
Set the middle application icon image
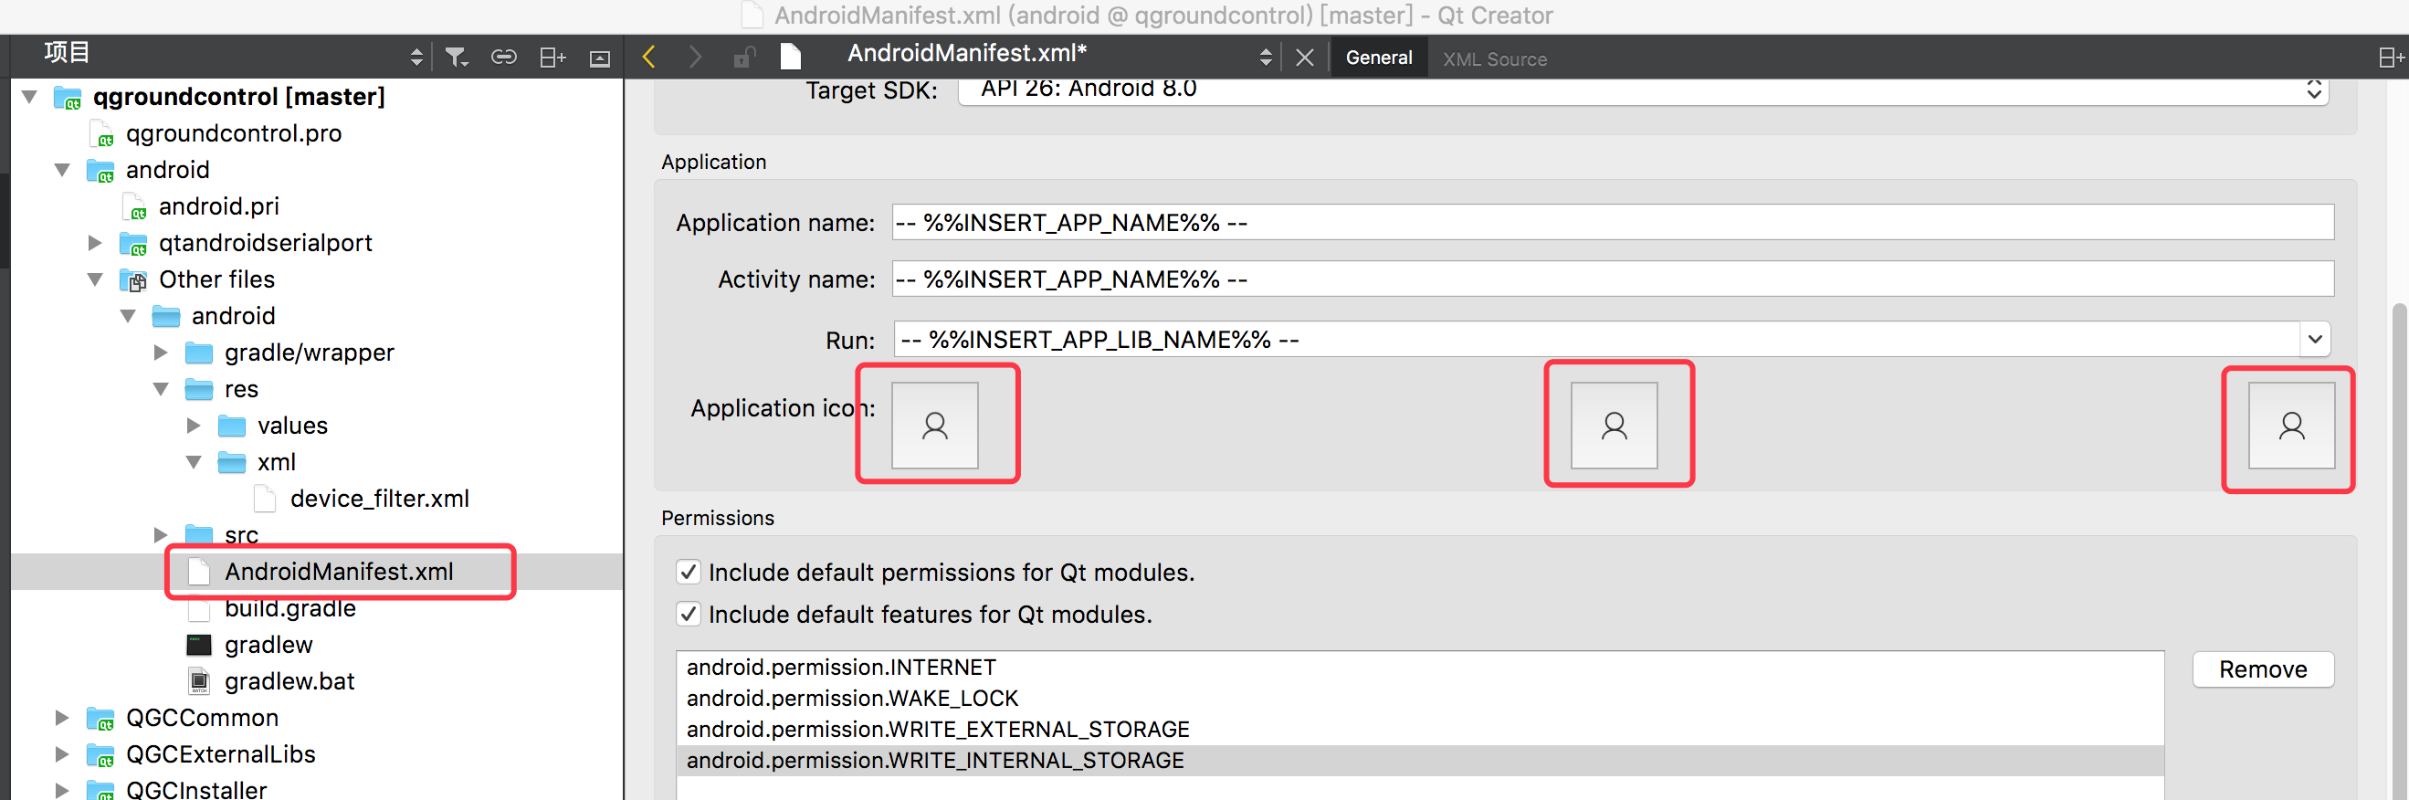pyautogui.click(x=1614, y=426)
